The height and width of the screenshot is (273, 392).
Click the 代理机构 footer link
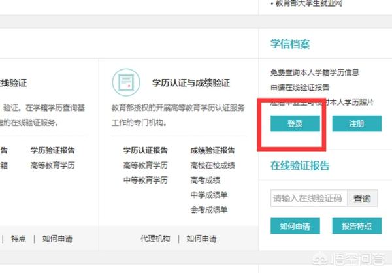coord(155,239)
